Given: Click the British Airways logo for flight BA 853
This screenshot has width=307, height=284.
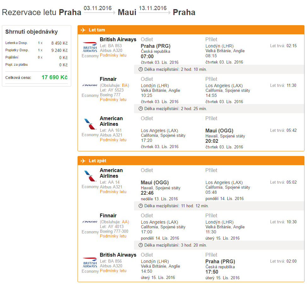Looking at the screenshot, I should tap(90, 47).
